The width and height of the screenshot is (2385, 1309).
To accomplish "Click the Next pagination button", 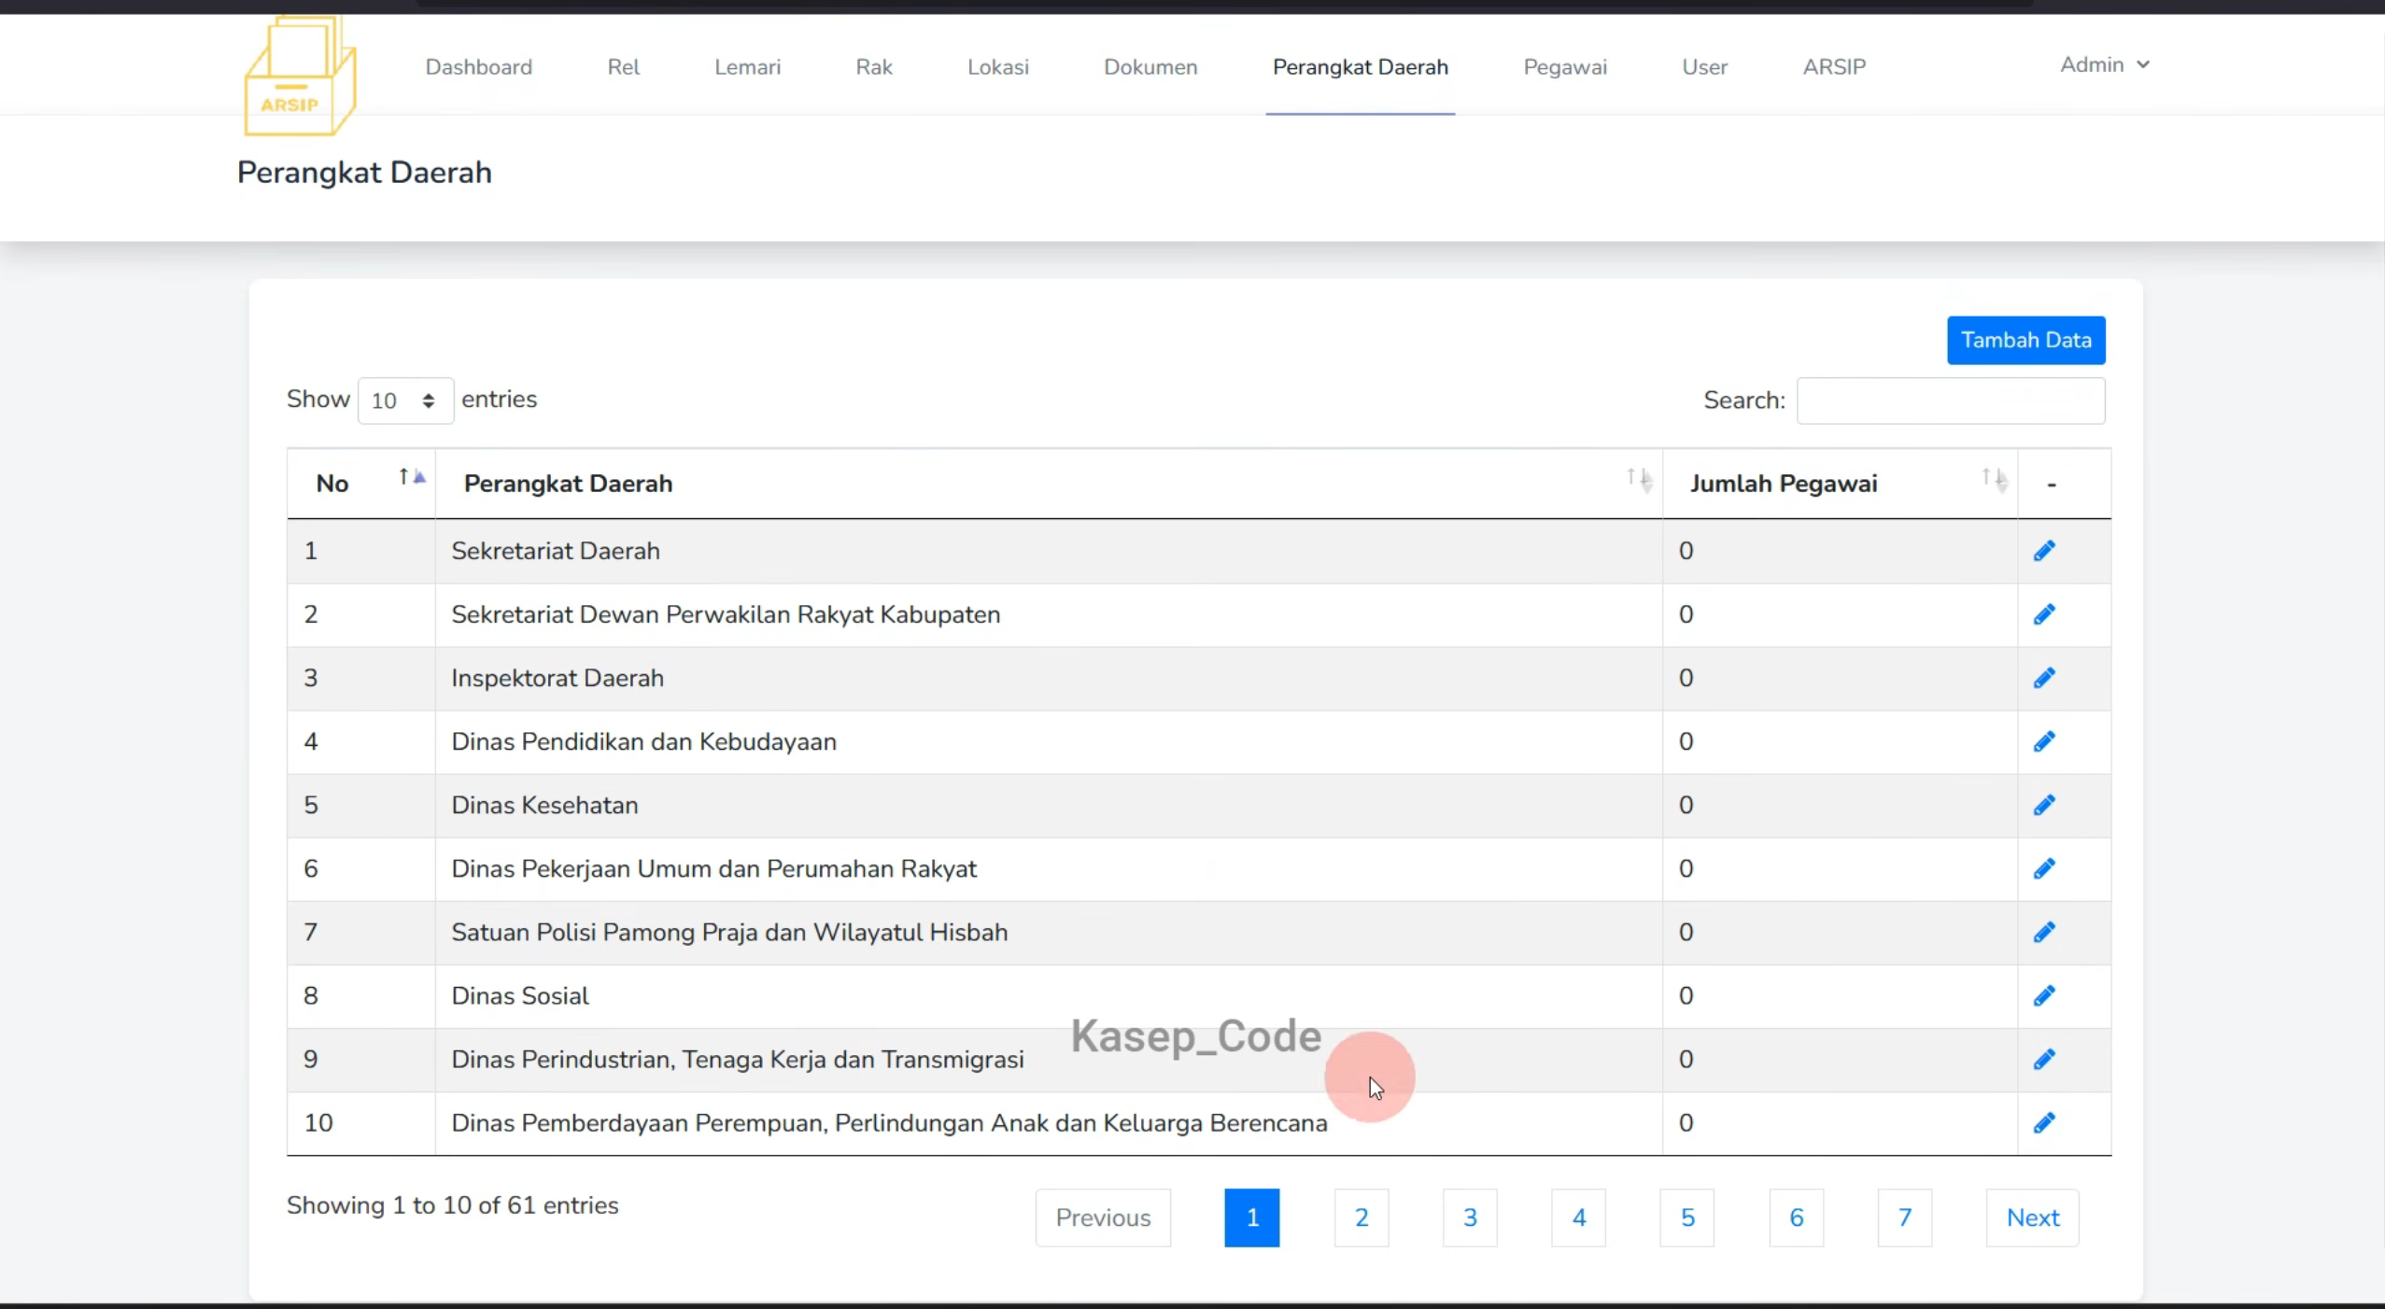I will coord(2033,1218).
